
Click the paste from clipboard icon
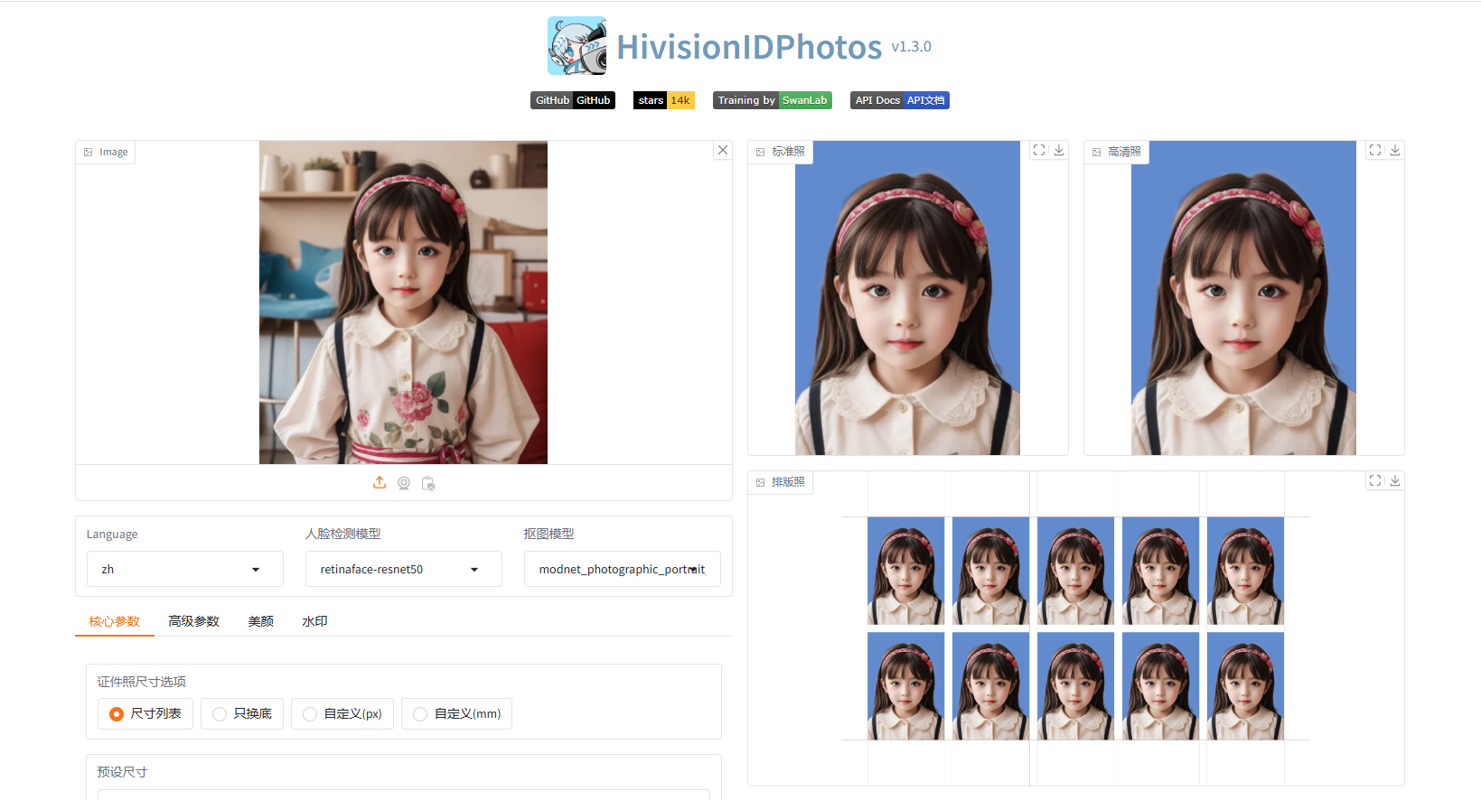click(x=428, y=483)
